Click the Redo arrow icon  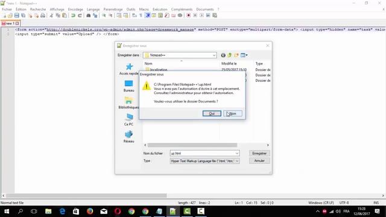[x=80, y=16]
